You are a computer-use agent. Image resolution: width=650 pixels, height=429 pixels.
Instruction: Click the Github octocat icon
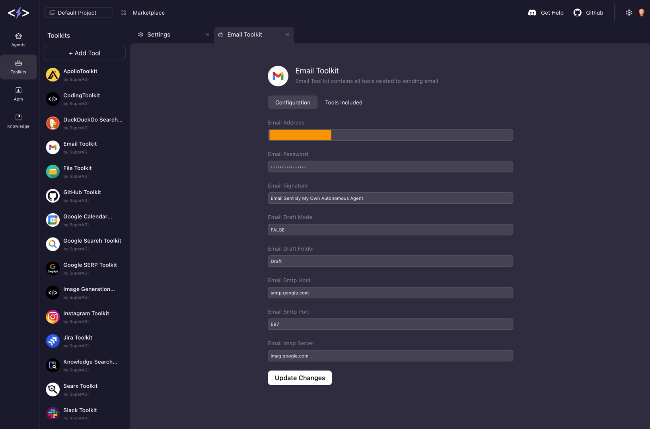(x=577, y=13)
